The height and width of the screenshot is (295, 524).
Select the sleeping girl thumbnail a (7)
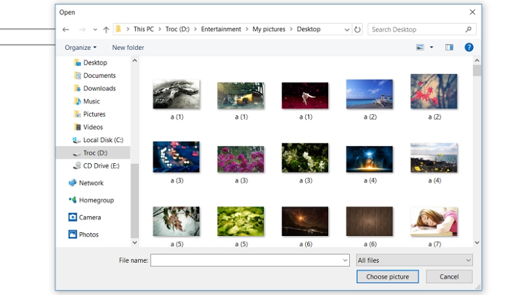434,221
